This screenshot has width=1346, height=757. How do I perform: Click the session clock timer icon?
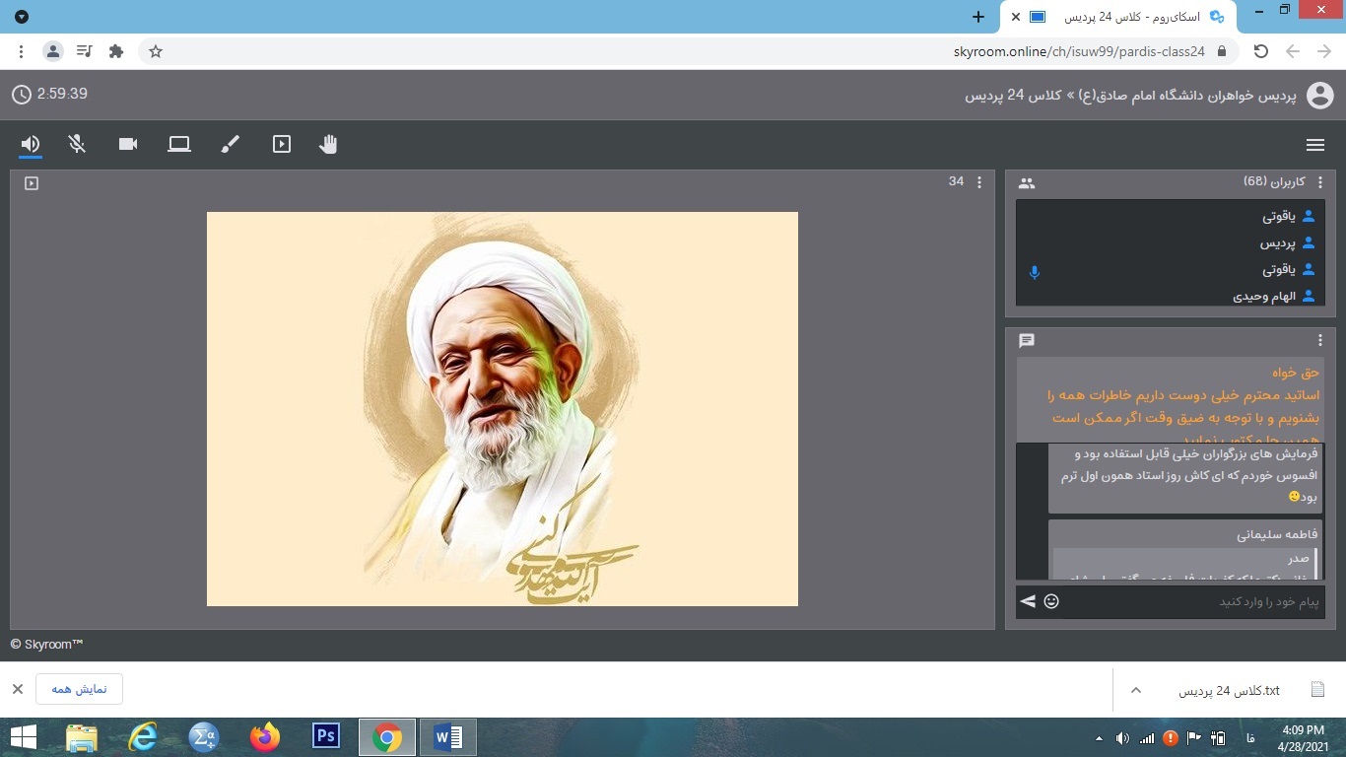[x=22, y=95]
